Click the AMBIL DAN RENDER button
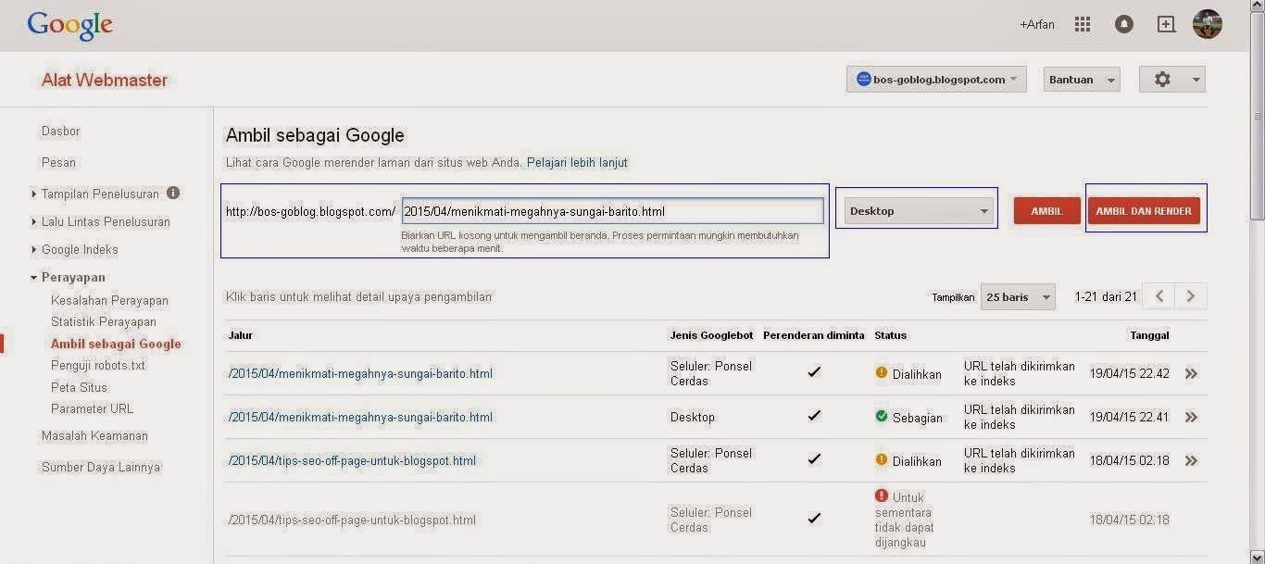Viewport: 1265px width, 564px height. [1144, 211]
